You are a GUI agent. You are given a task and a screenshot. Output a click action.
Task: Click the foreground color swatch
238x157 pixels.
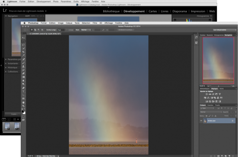pos(23,112)
